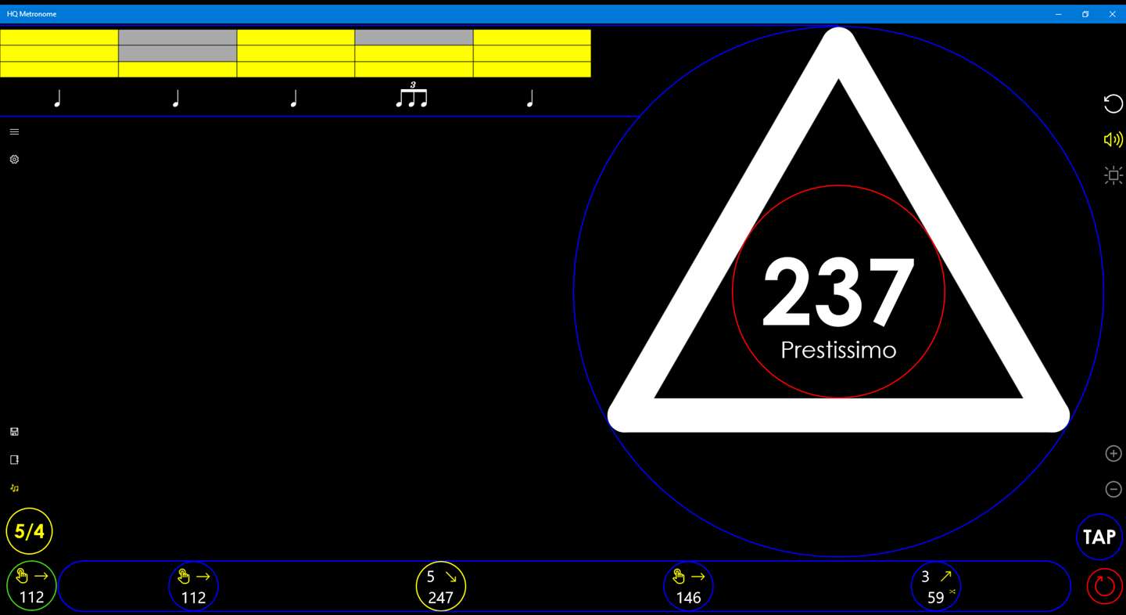The height and width of the screenshot is (615, 1126).
Task: Click the brightness sun icon
Action: point(1113,175)
